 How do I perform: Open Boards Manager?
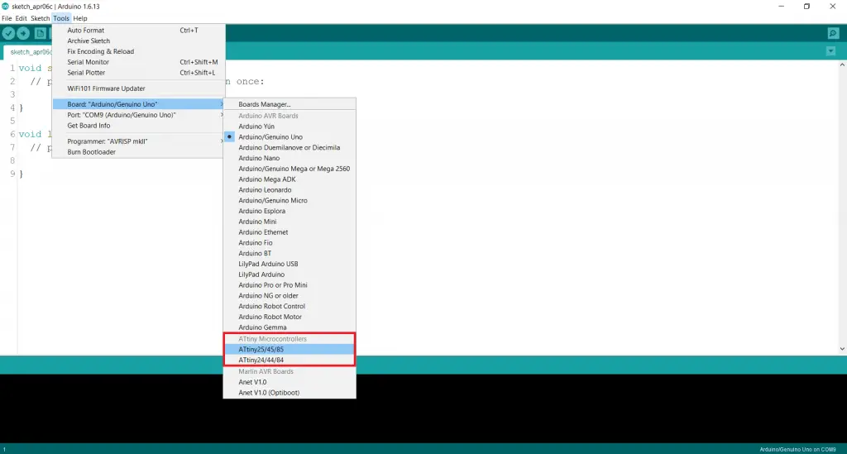[x=290, y=104]
